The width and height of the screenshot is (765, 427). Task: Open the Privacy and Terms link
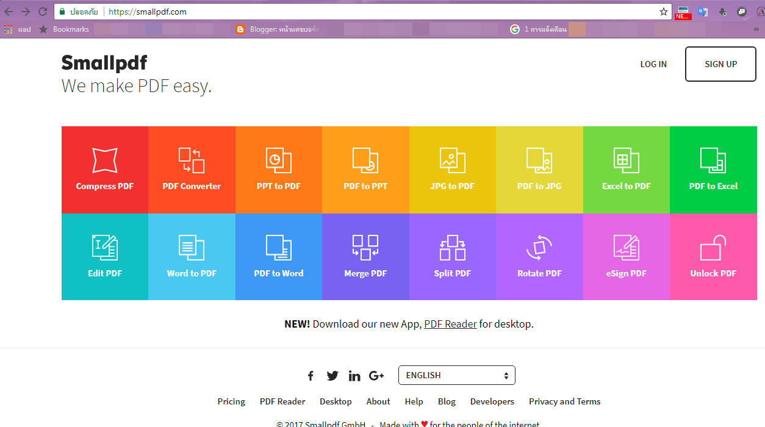pos(565,401)
